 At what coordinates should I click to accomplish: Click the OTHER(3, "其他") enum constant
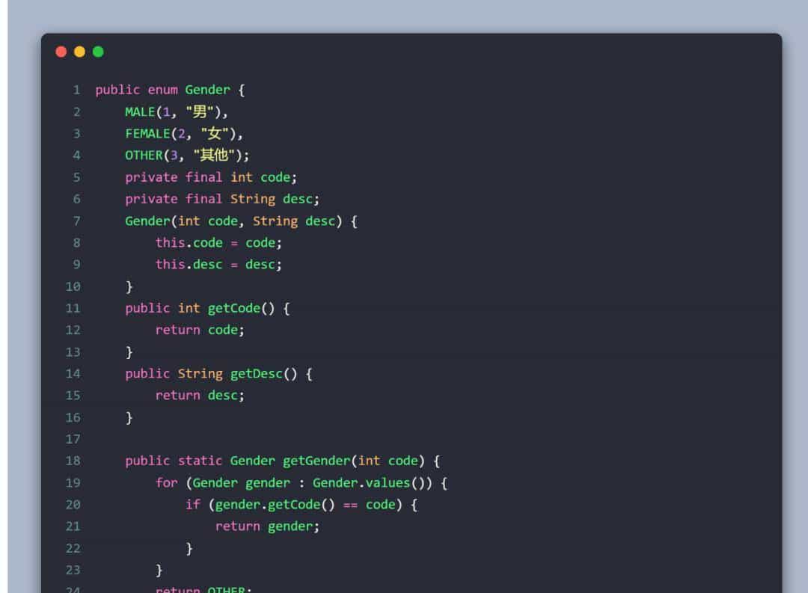[187, 155]
